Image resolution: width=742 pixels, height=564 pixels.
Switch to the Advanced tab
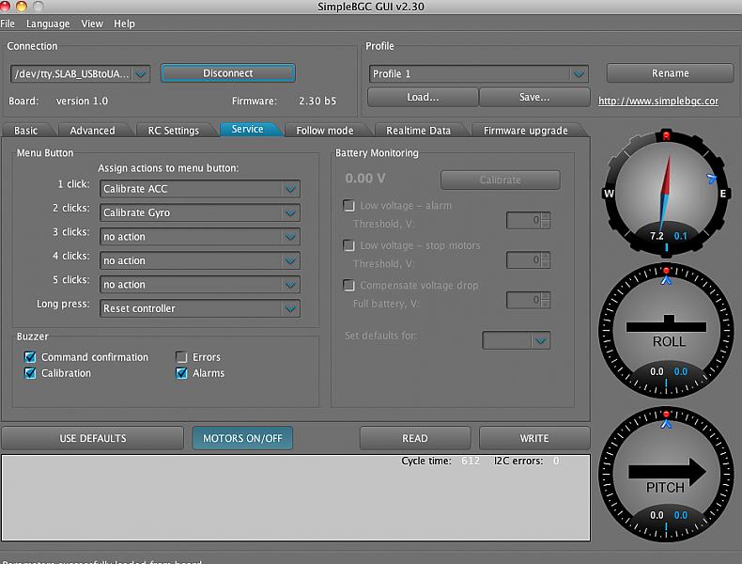92,131
